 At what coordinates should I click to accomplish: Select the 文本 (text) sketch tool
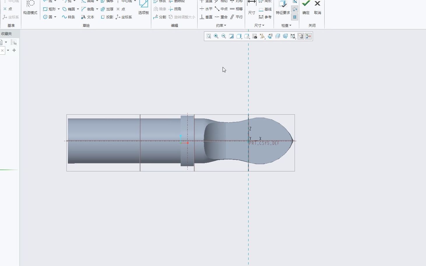point(88,17)
